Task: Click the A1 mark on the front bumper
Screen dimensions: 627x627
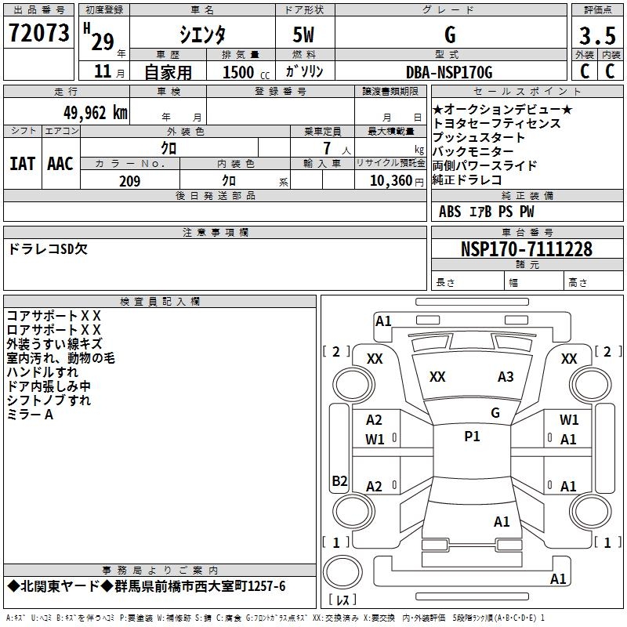Action: pos(383,321)
